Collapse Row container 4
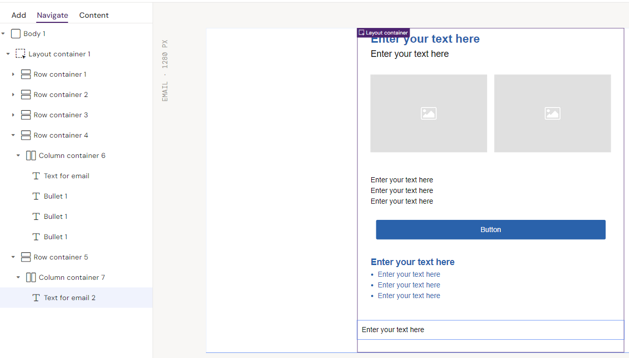Image resolution: width=629 pixels, height=358 pixels. 13,135
